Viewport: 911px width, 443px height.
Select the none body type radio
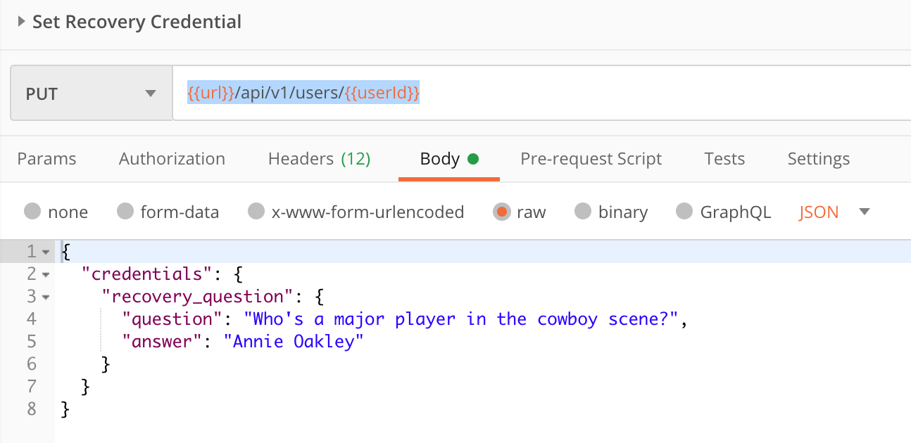tap(32, 212)
